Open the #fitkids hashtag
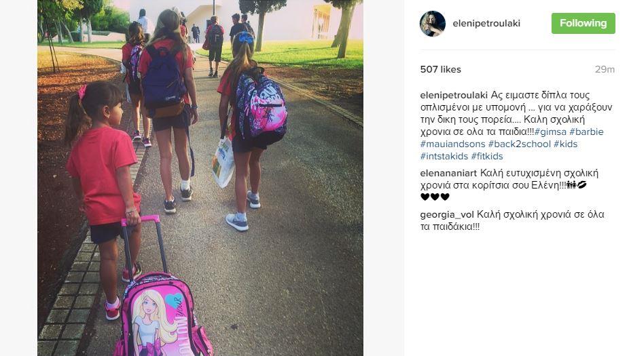This screenshot has height=356, width=629. coord(487,156)
